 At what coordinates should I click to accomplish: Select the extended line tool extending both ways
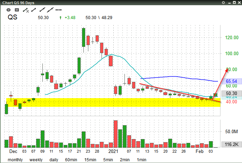pyautogui.click(x=50, y=10)
